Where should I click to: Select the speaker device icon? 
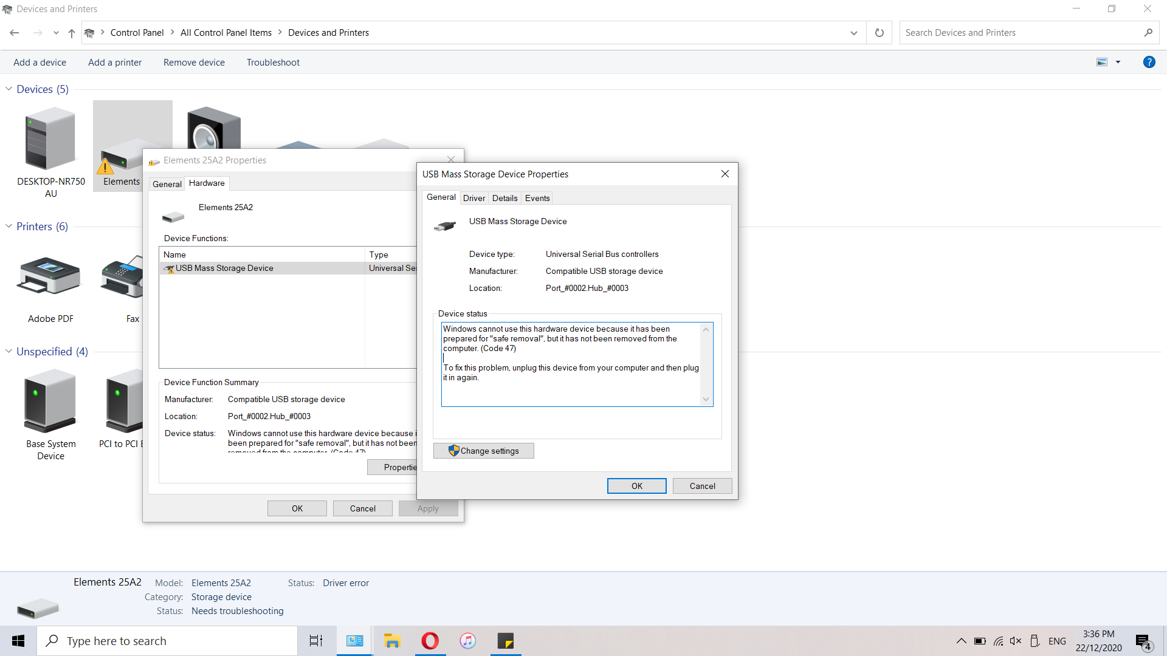point(213,128)
